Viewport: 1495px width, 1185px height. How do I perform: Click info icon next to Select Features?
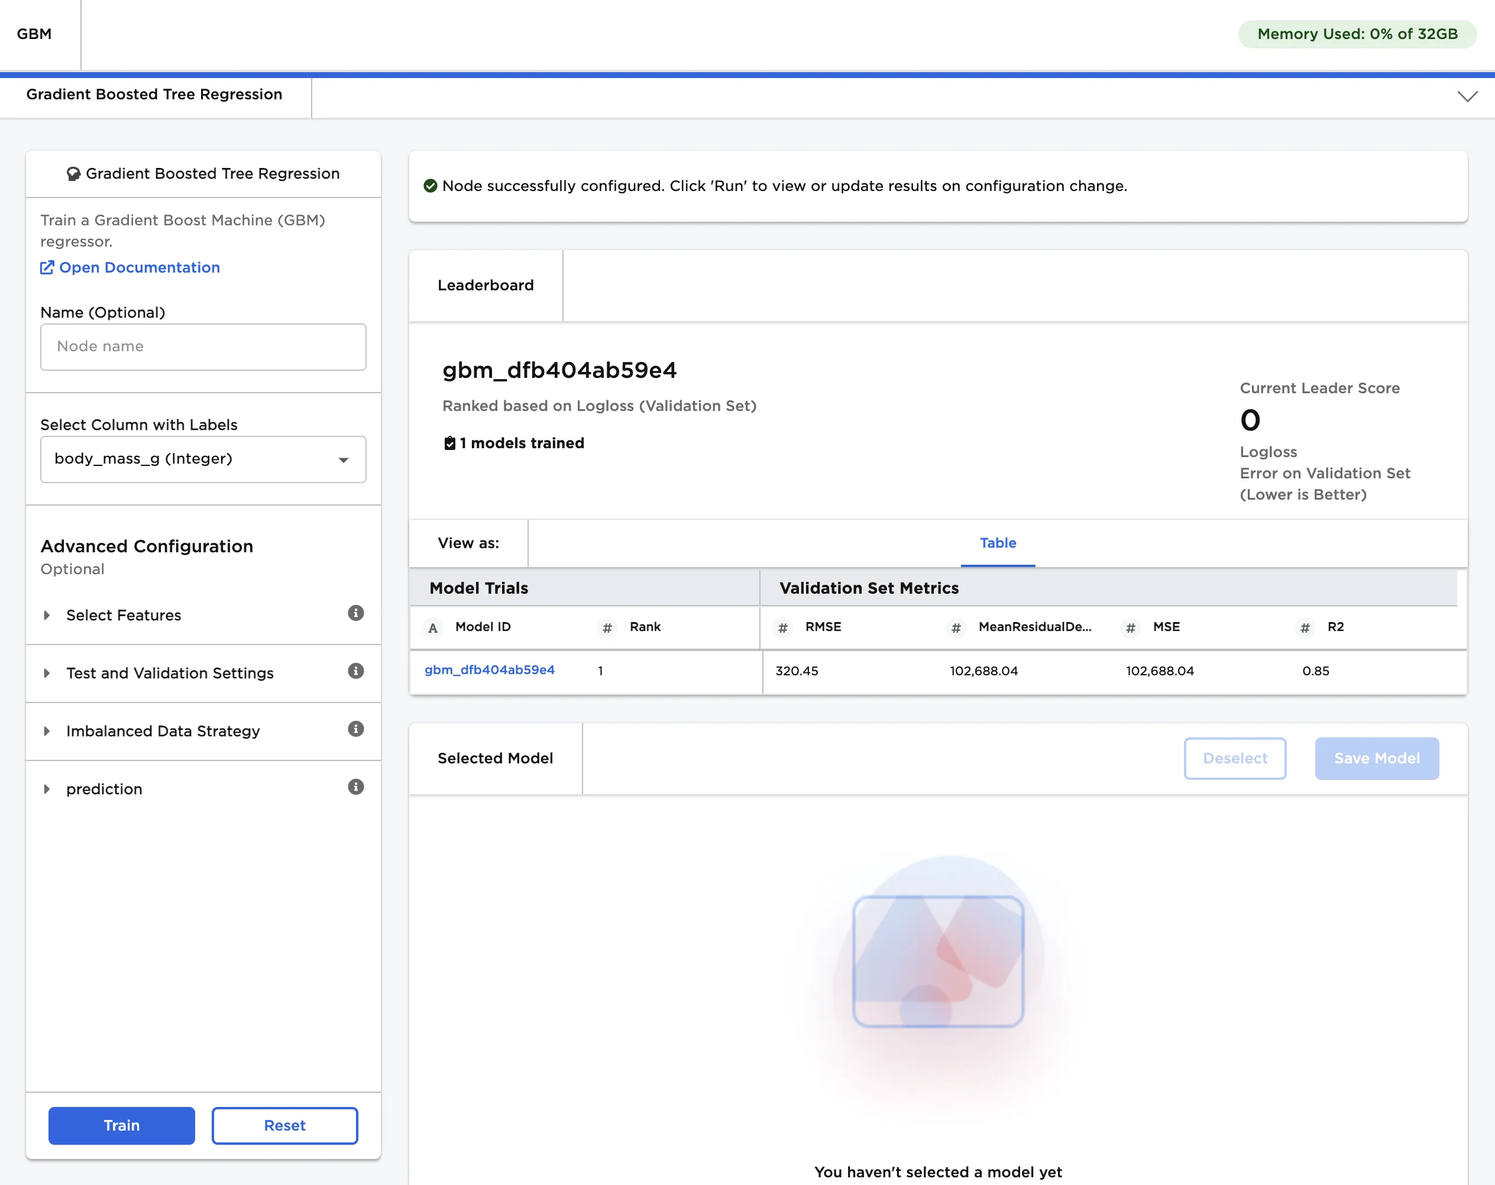pos(355,613)
